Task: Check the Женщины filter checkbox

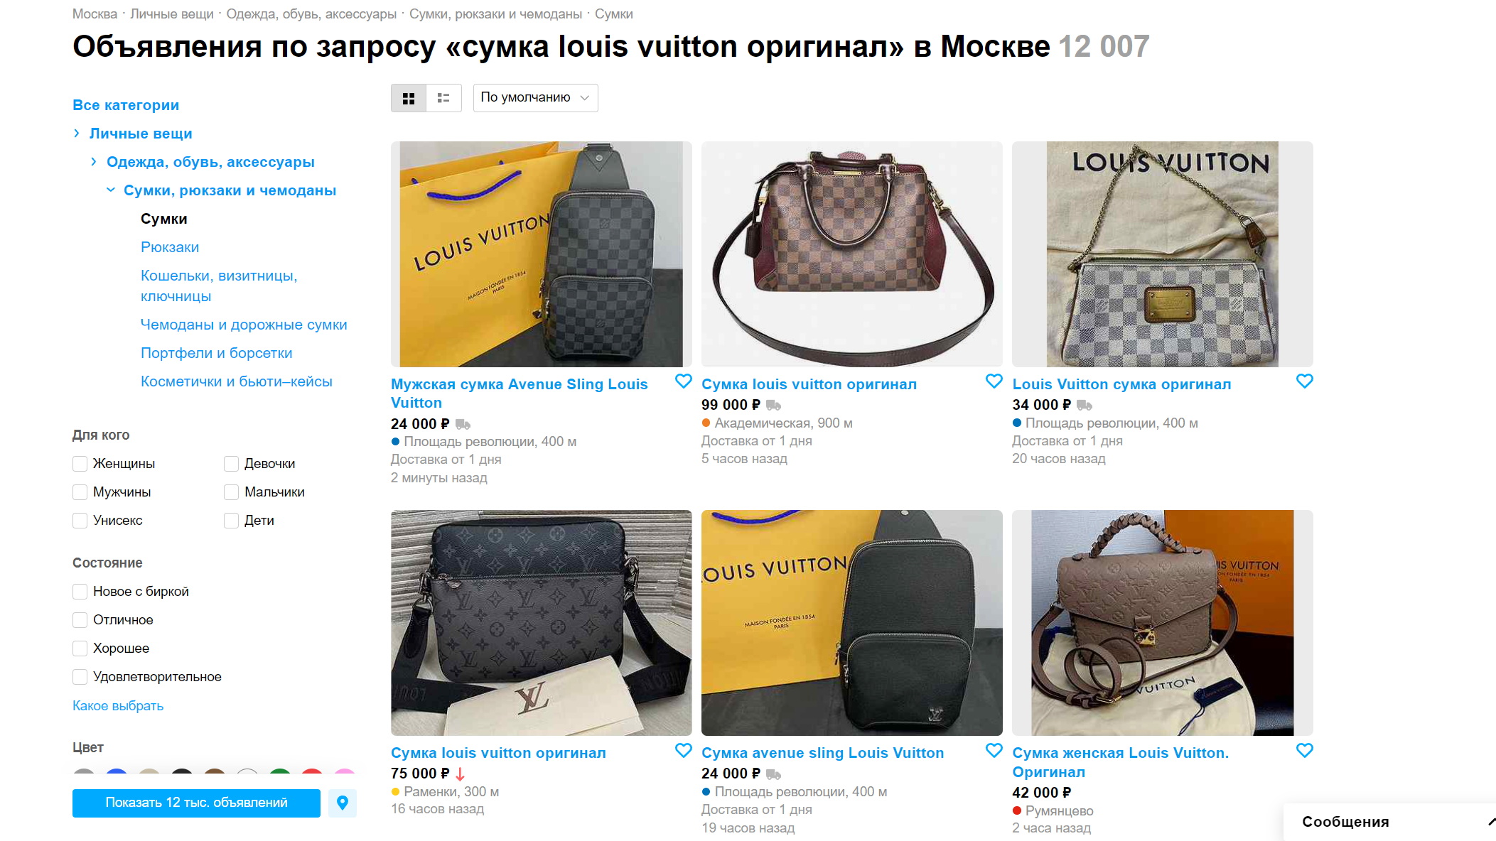Action: click(x=80, y=464)
